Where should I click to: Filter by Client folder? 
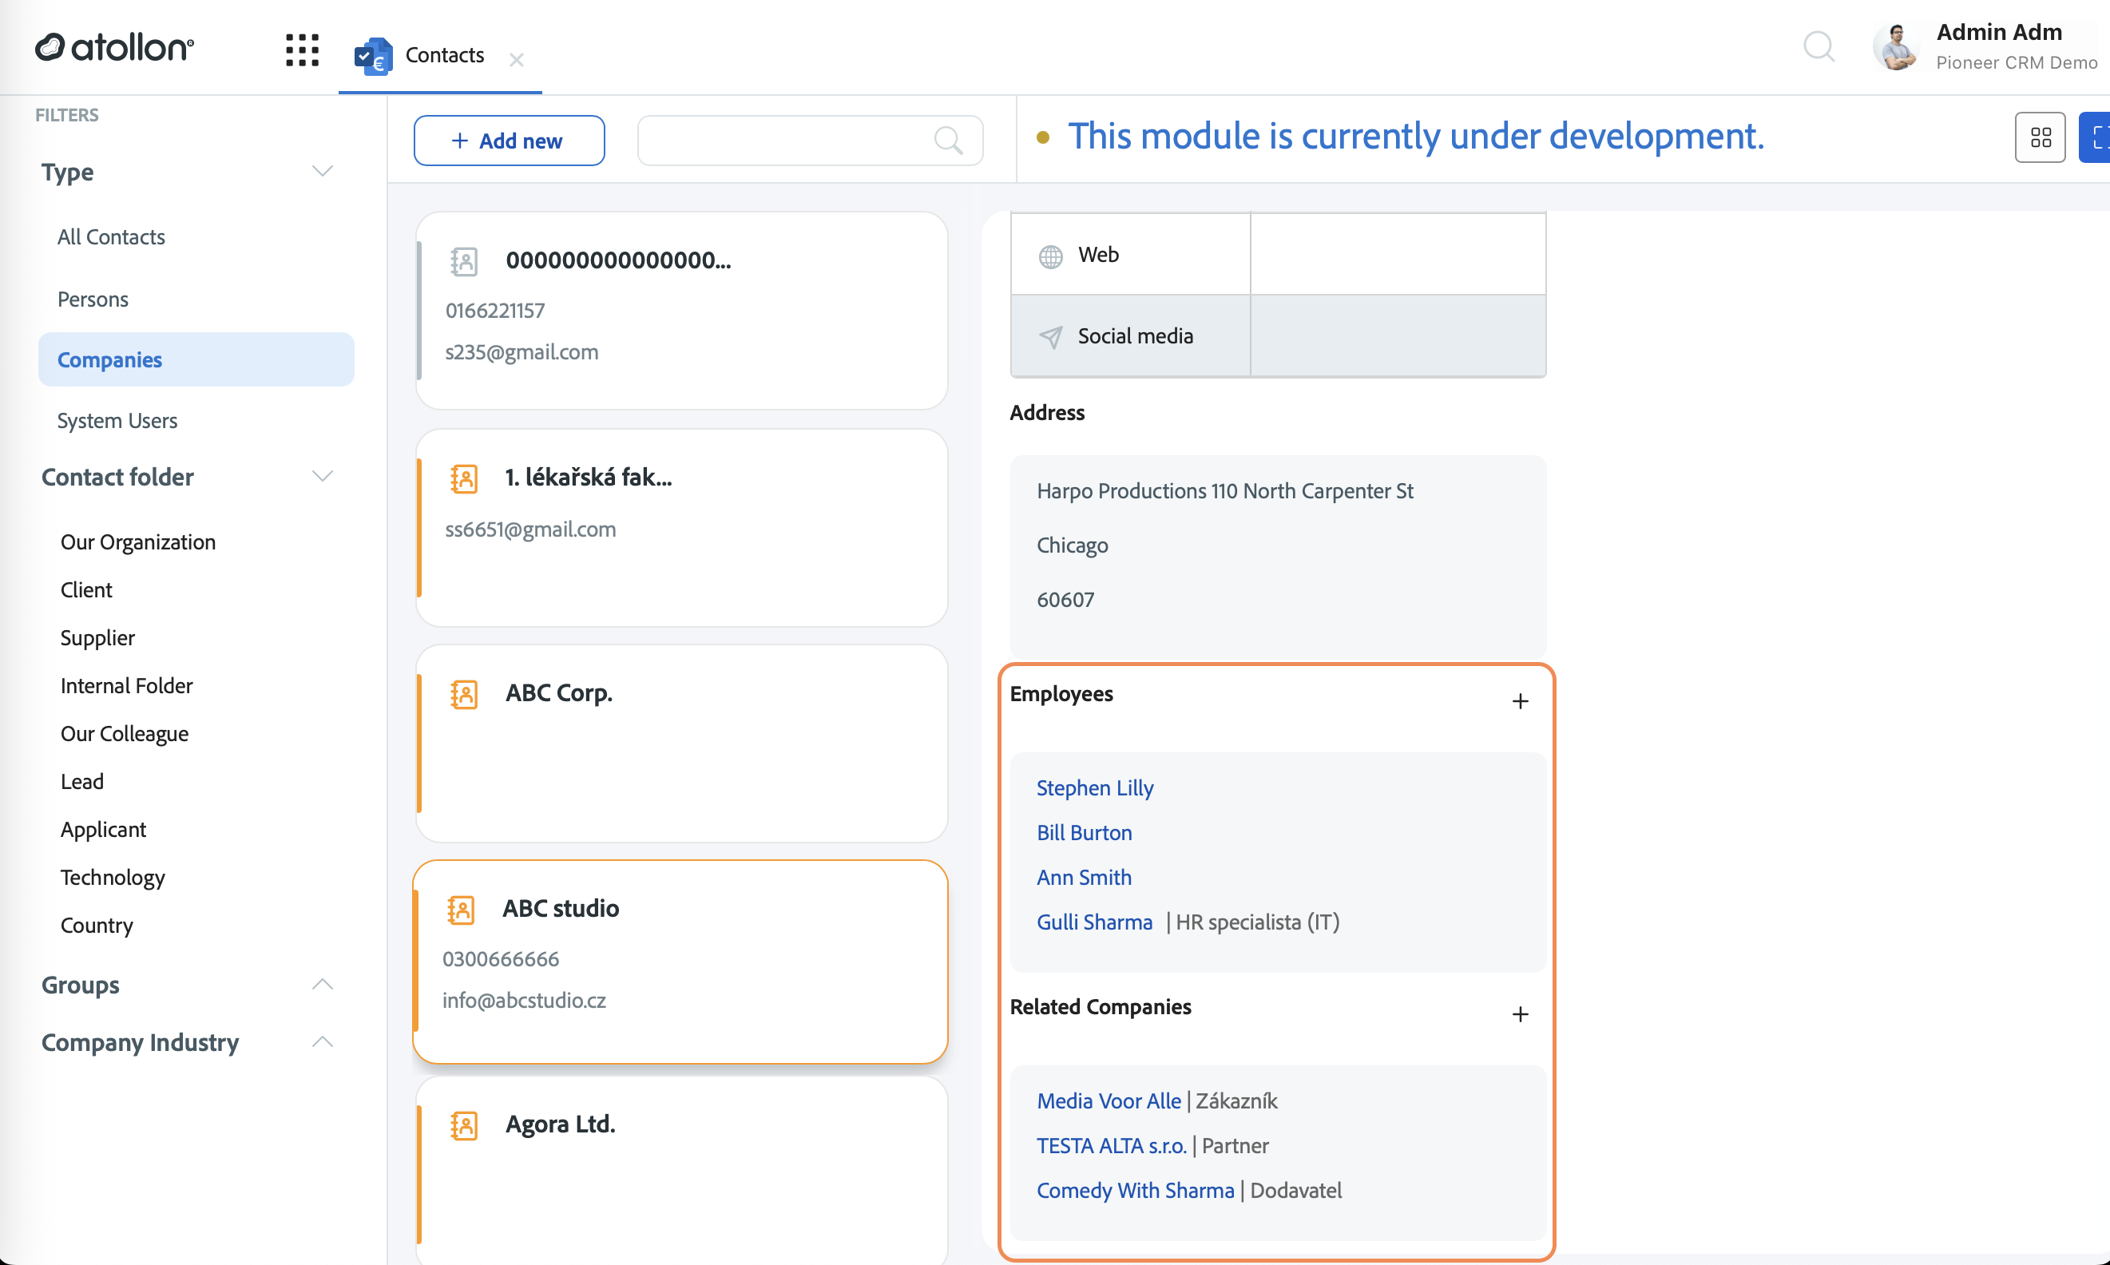86,590
